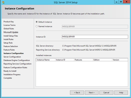Viewport: 131px width, 98px height.
Task: Click Server Configuration step
Action: tap(12, 57)
